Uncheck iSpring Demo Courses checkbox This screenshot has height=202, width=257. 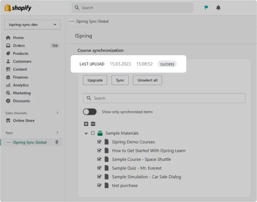pos(99,142)
